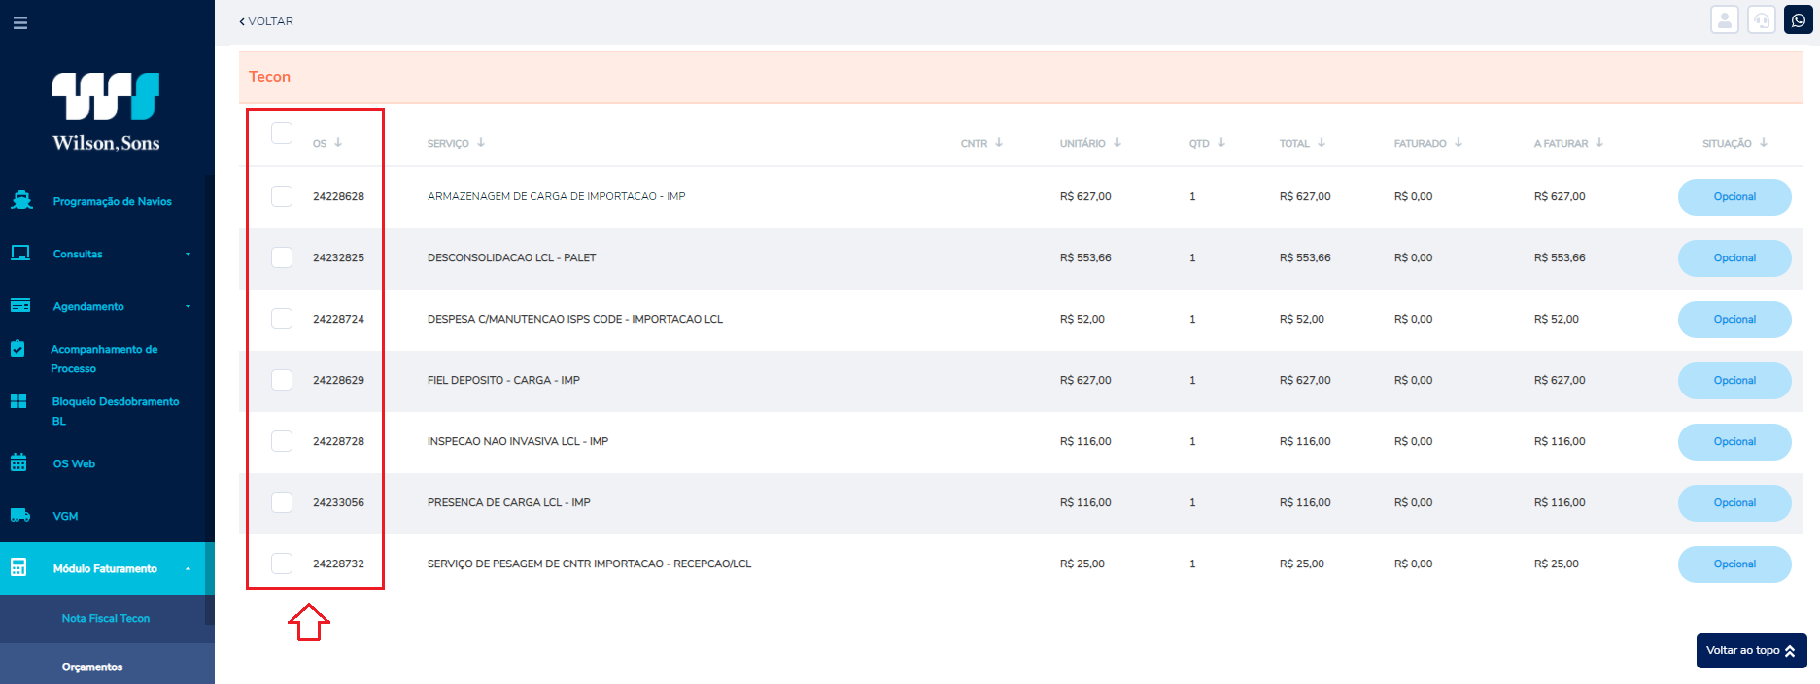The height and width of the screenshot is (684, 1820).
Task: Click the Tecon section header
Action: pyautogui.click(x=1021, y=77)
